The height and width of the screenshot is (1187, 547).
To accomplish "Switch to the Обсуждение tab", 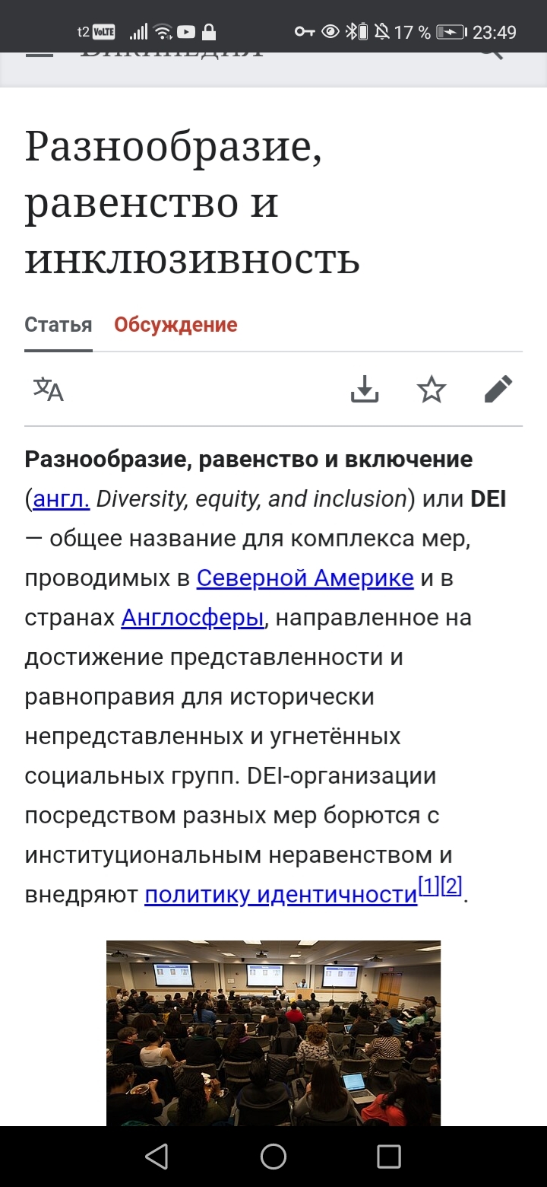I will point(175,325).
